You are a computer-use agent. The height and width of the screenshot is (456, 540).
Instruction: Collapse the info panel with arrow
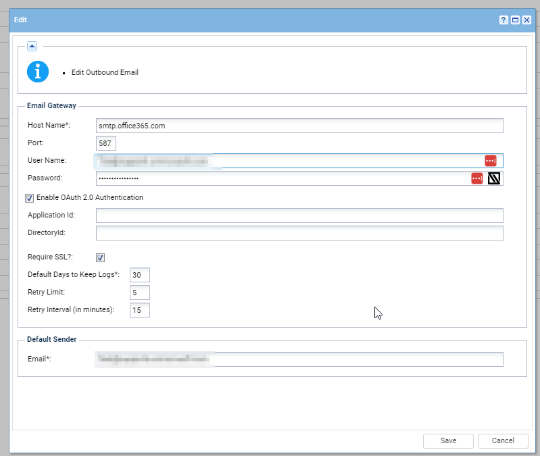click(x=32, y=46)
